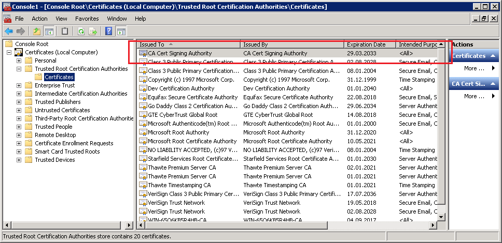Select the Thawte Timestamping CA row
The width and height of the screenshot is (502, 243).
click(x=287, y=185)
